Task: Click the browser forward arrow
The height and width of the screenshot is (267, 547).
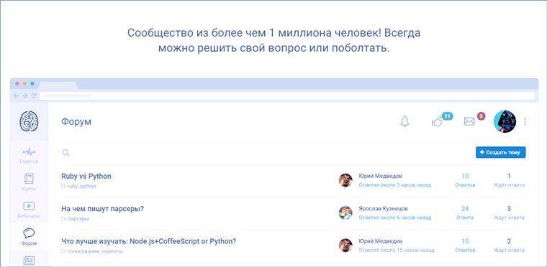Action: point(24,95)
